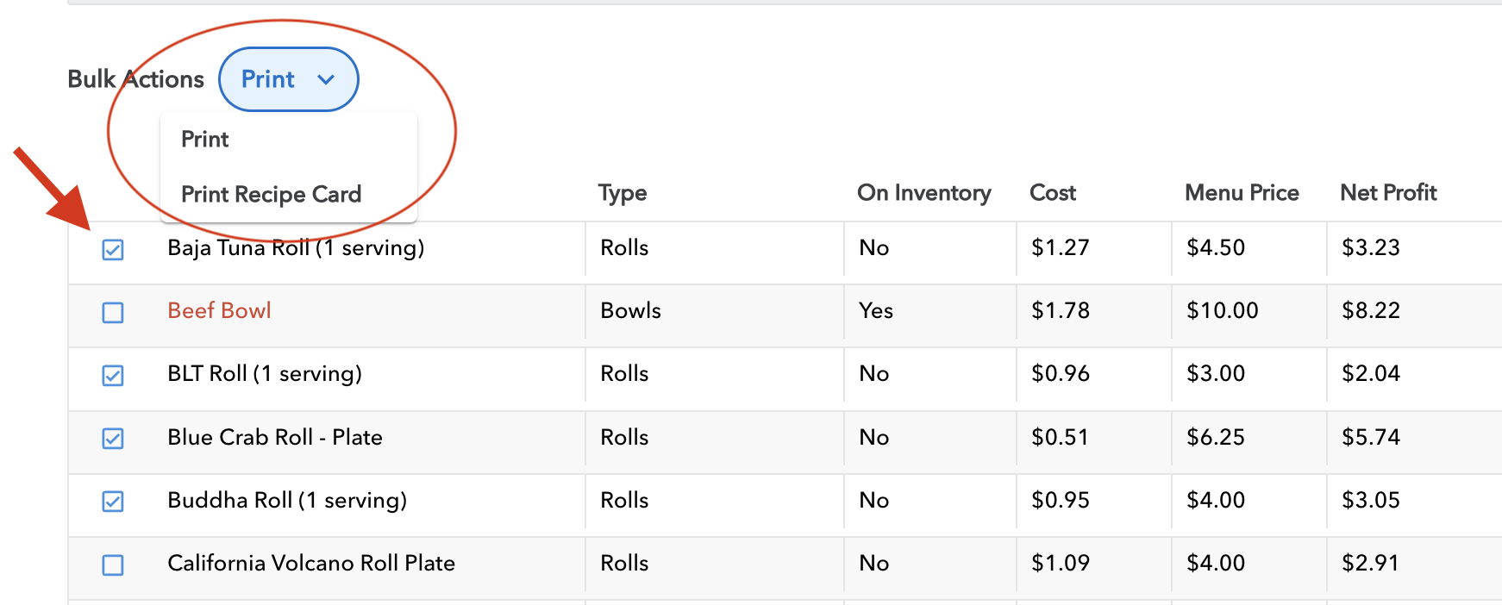1502x605 pixels.
Task: Untick the Buddha Roll checkbox
Action: [x=113, y=502]
